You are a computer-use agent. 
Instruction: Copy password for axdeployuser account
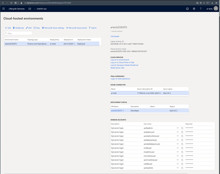pyautogui.click(x=182, y=132)
